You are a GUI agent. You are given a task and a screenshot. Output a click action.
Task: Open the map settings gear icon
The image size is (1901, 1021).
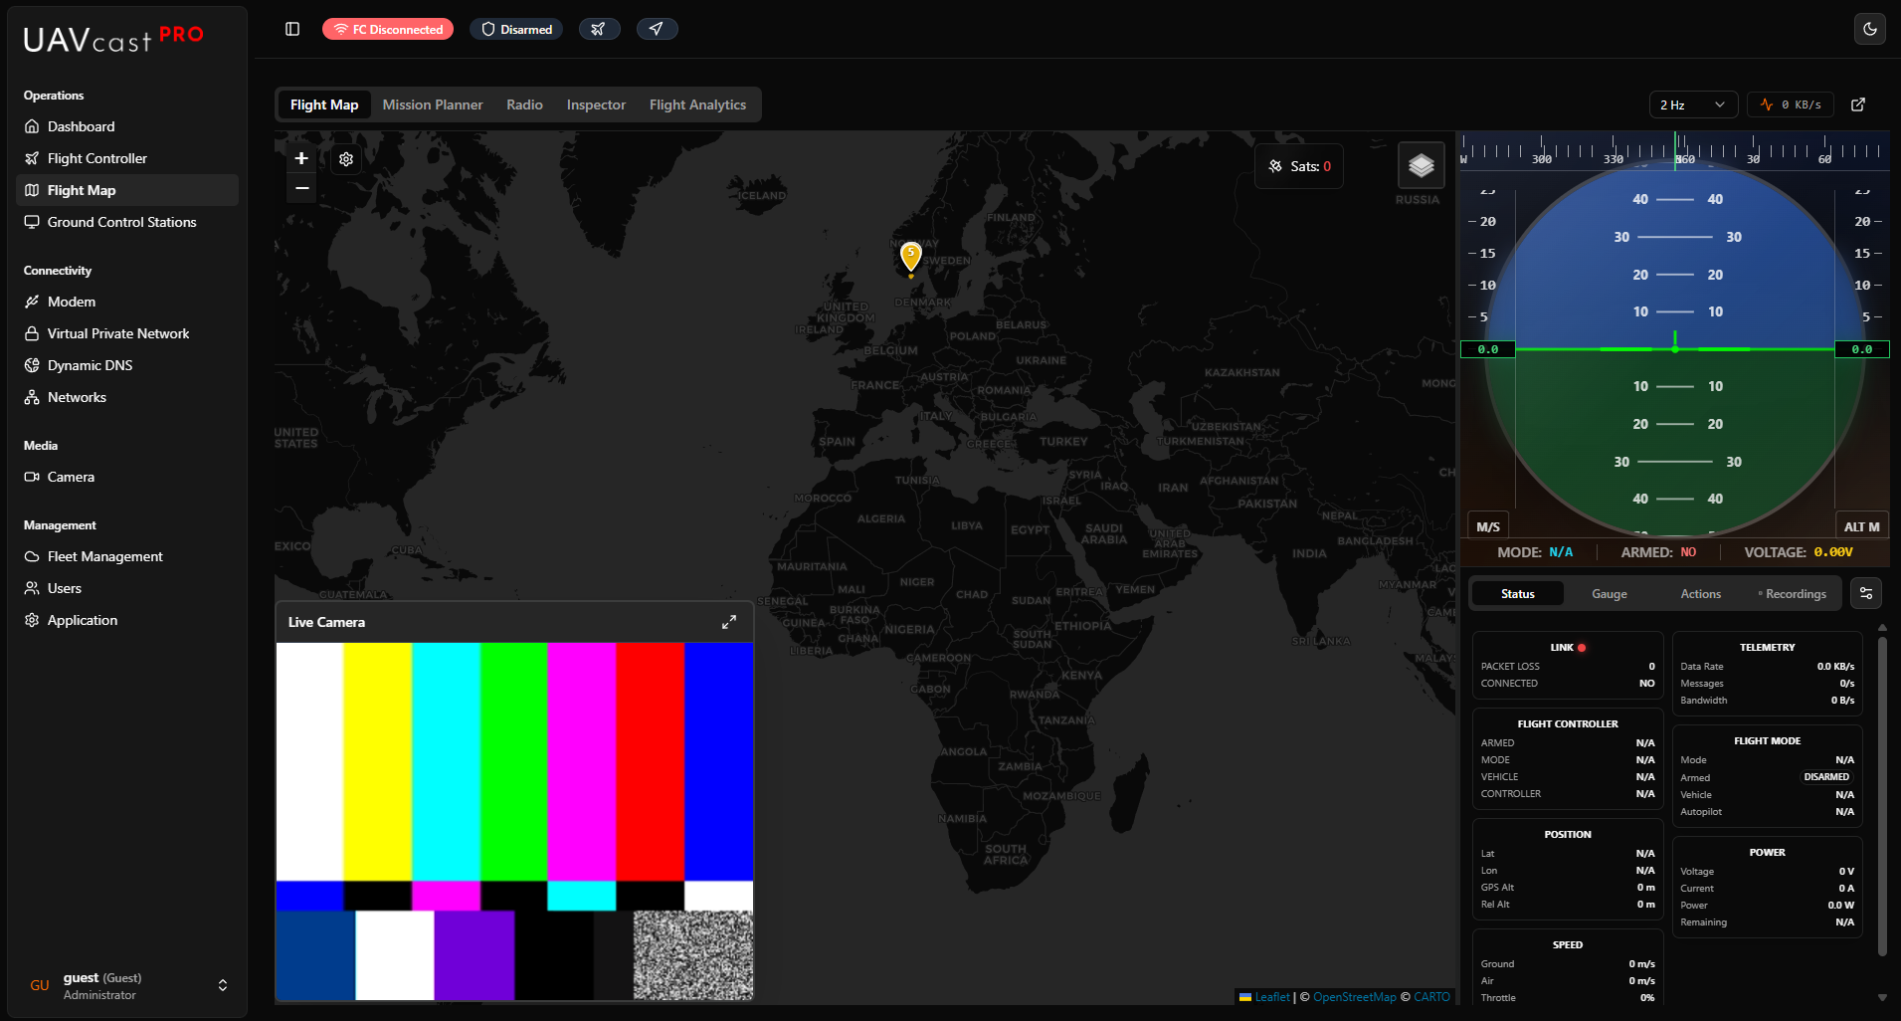(345, 159)
